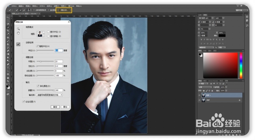Click the 确定 button
The height and width of the screenshot is (140, 255).
tap(55, 107)
